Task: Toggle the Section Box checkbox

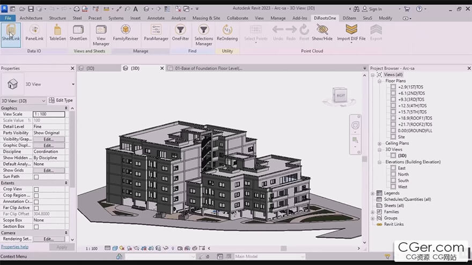Action: pyautogui.click(x=36, y=227)
